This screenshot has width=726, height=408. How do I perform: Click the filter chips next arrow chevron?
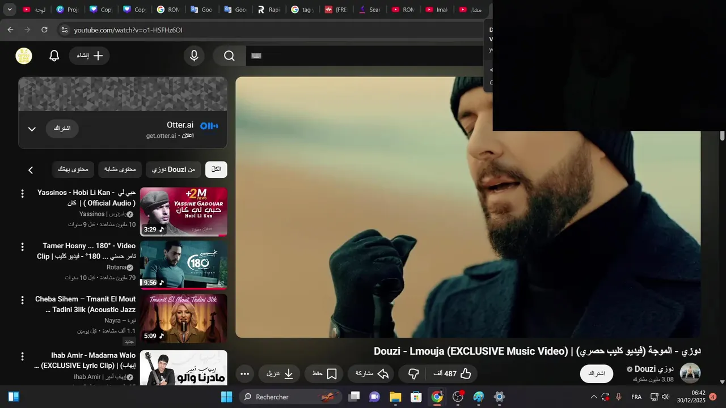[31, 169]
